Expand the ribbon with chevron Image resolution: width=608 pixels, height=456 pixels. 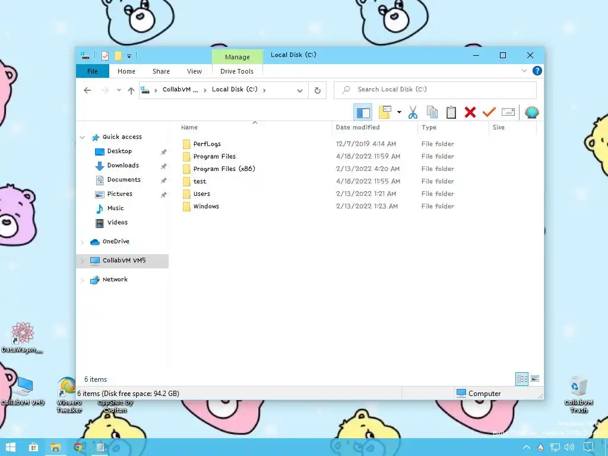coord(524,71)
